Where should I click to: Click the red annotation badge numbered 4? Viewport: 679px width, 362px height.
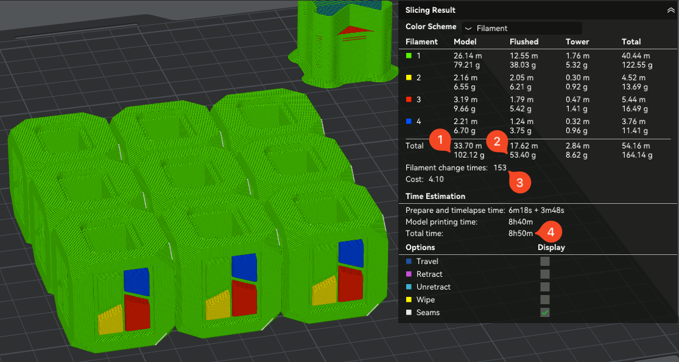pos(551,232)
